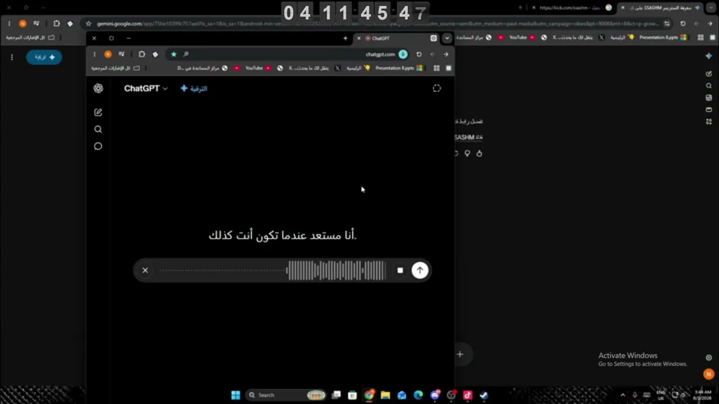Open a new tab in ChatGPT window
Viewport: 719px width, 404px height.
[345, 38]
